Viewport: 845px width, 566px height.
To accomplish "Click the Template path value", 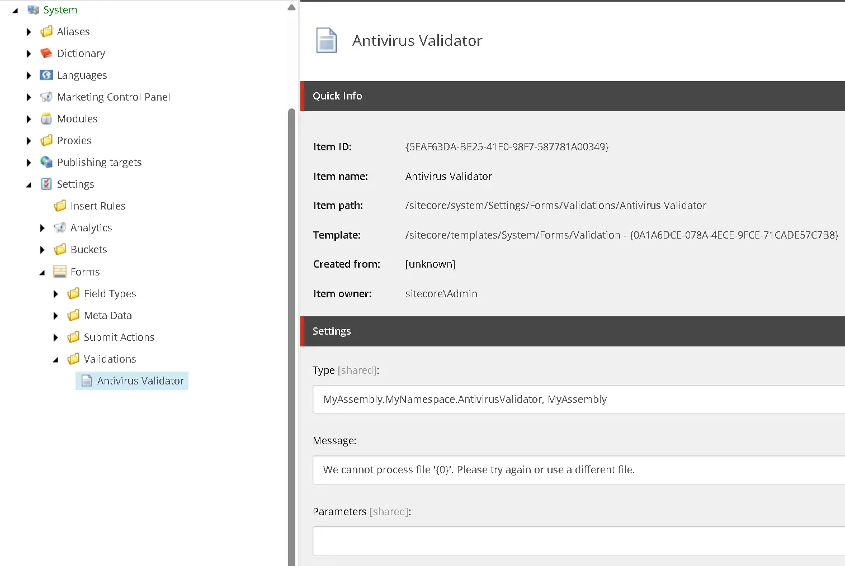I will point(622,235).
